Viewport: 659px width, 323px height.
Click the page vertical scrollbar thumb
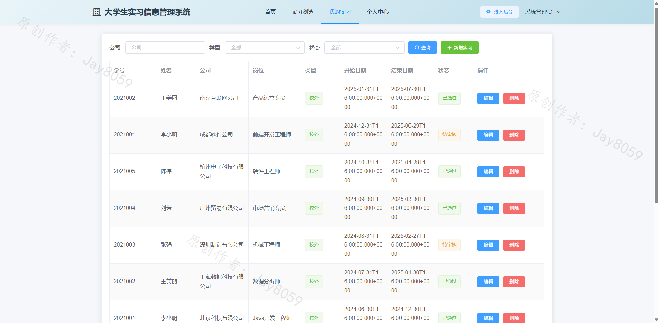656,105
